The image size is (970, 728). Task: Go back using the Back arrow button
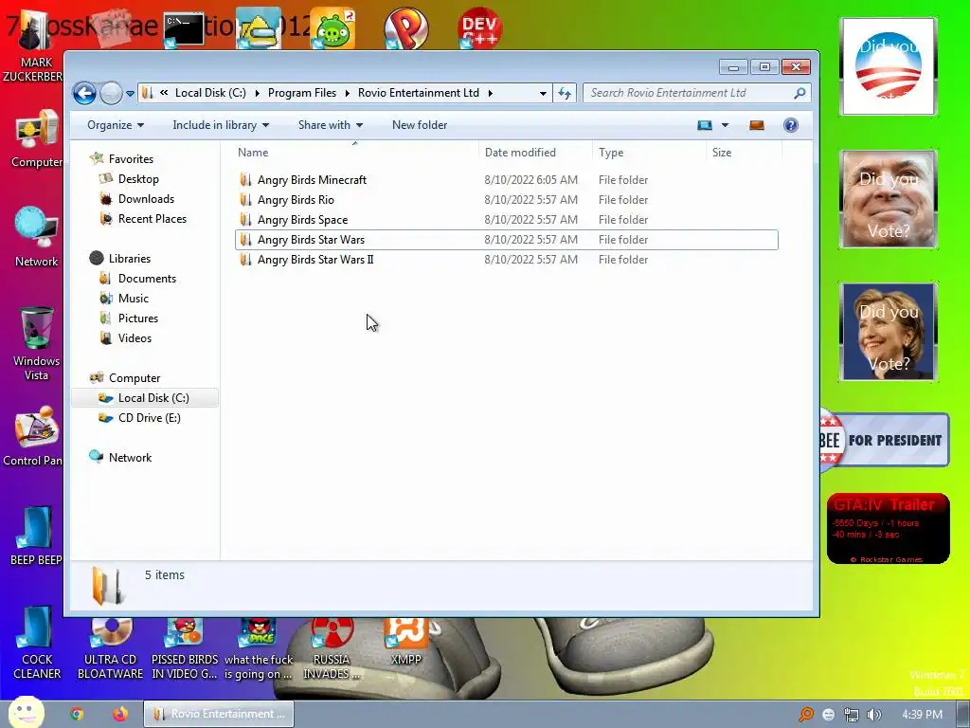[x=84, y=94]
